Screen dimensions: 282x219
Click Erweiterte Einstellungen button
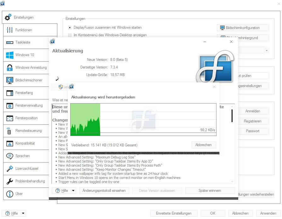[174, 213]
